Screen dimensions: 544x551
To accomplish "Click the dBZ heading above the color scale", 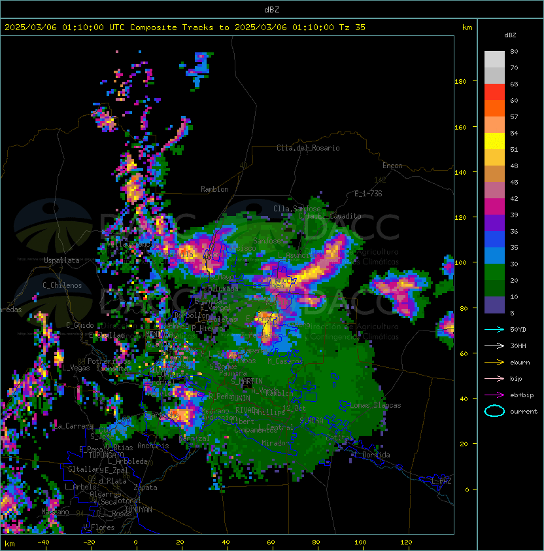I will coord(510,35).
